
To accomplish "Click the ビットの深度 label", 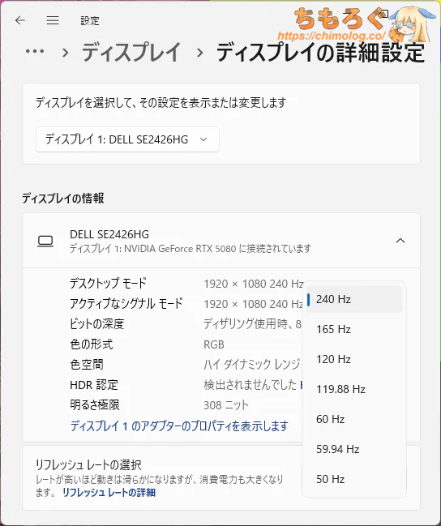I will (x=97, y=324).
